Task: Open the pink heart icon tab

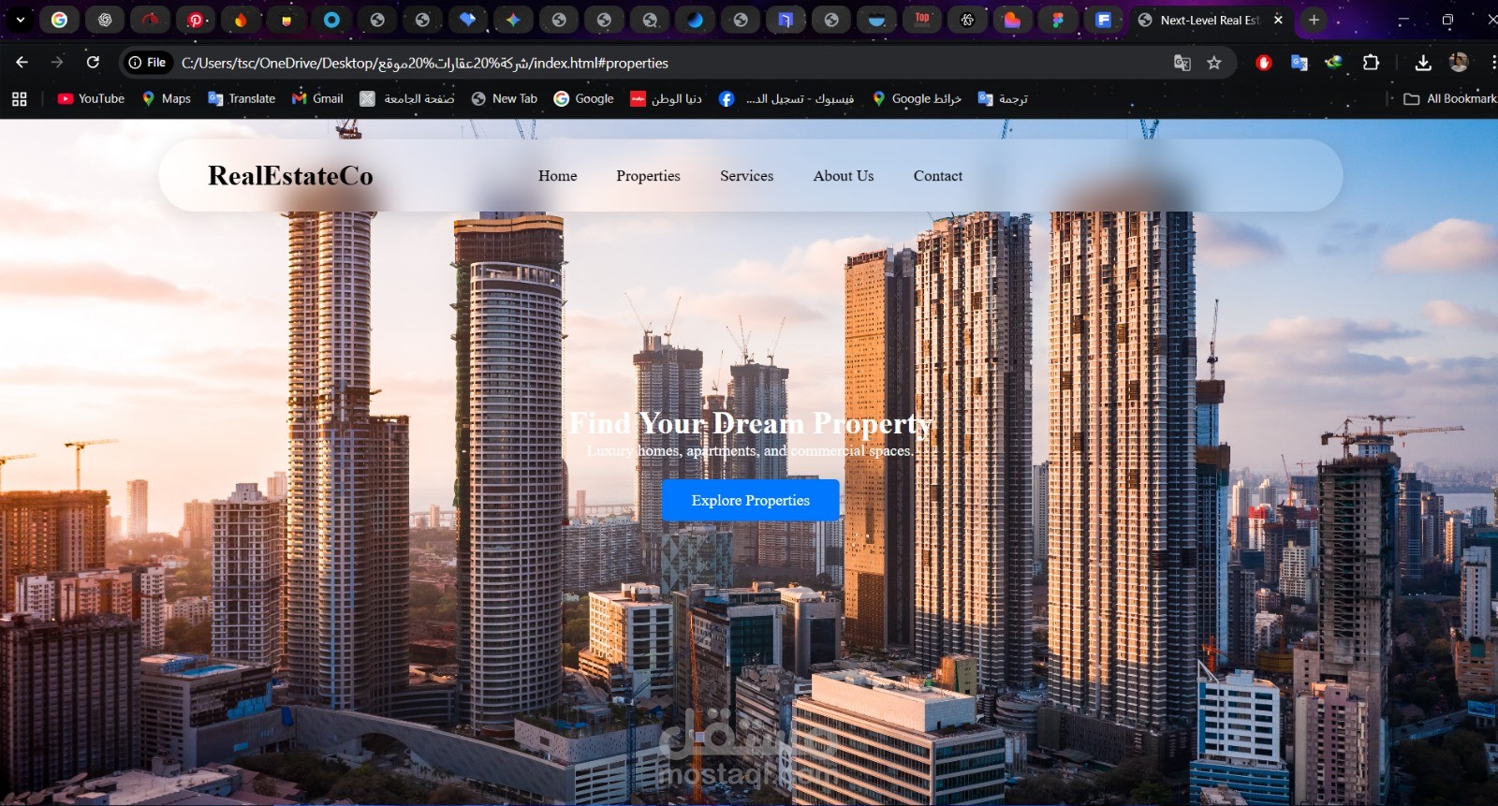Action: pyautogui.click(x=1012, y=20)
